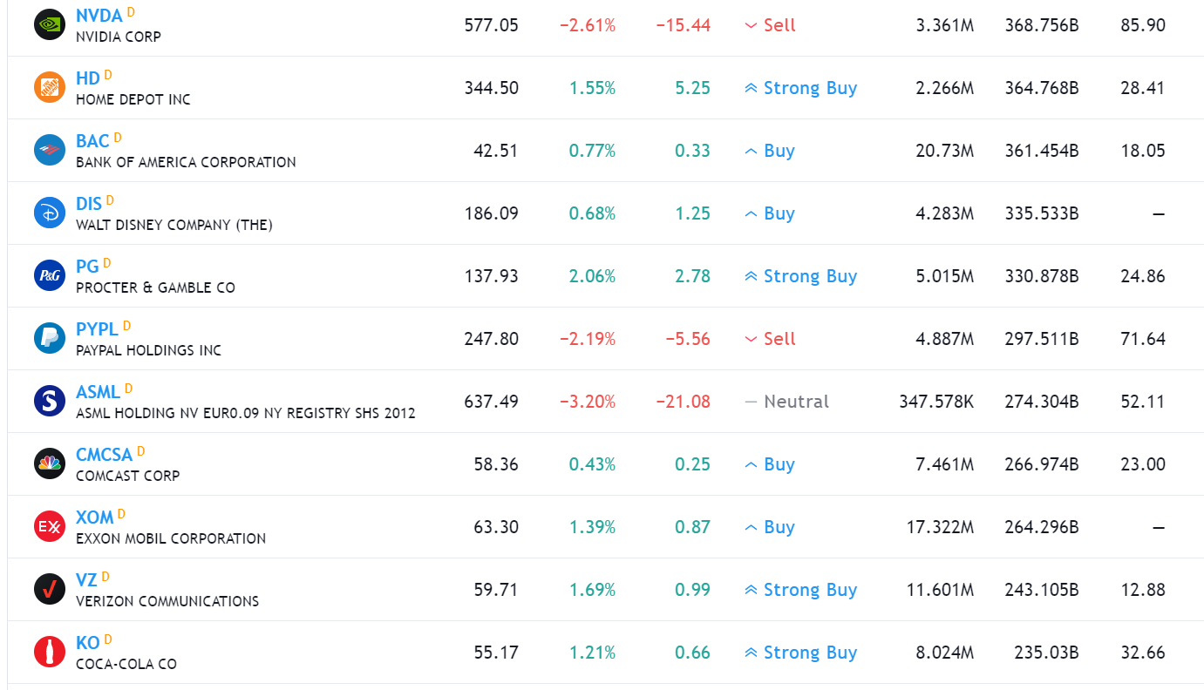Open the NVDA ticker link

click(x=99, y=16)
